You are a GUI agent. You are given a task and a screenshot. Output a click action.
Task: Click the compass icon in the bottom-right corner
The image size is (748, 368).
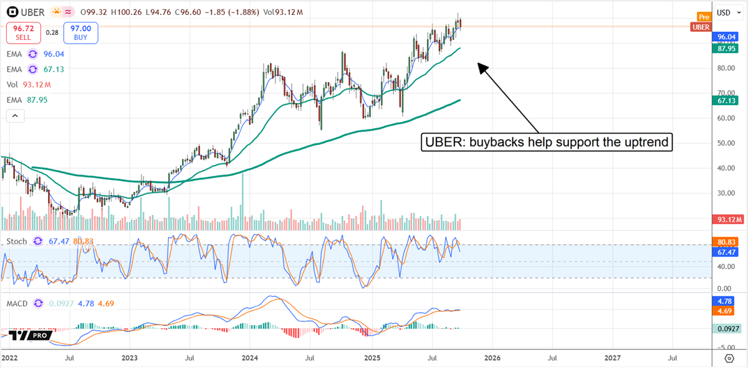[x=729, y=359]
